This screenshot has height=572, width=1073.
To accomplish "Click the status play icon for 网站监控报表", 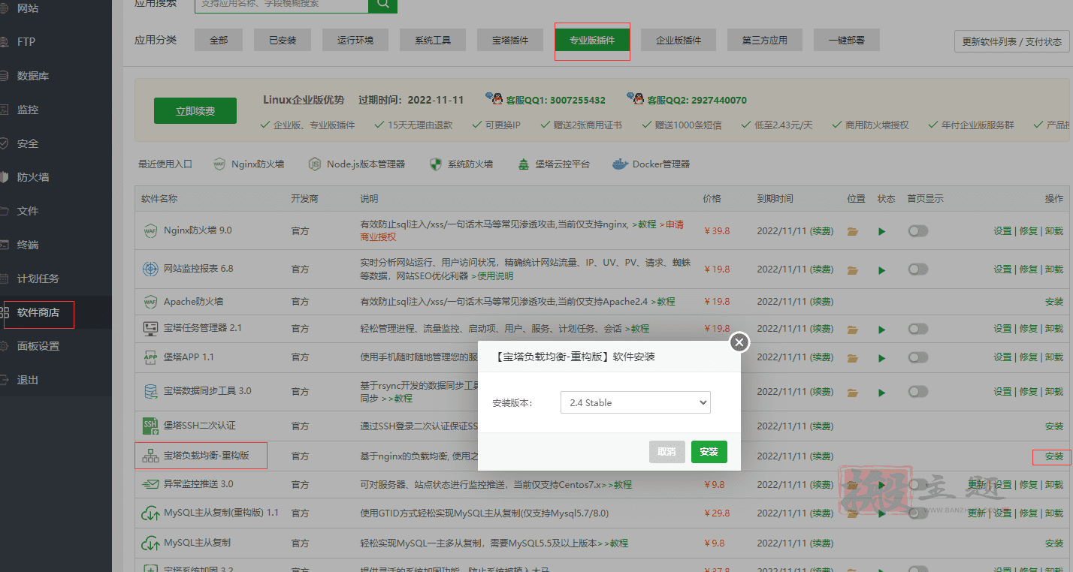I will coord(882,269).
